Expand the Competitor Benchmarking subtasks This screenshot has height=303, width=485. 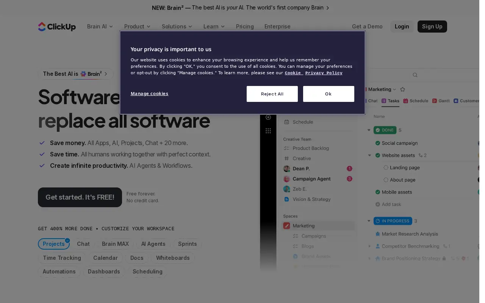[369, 246]
